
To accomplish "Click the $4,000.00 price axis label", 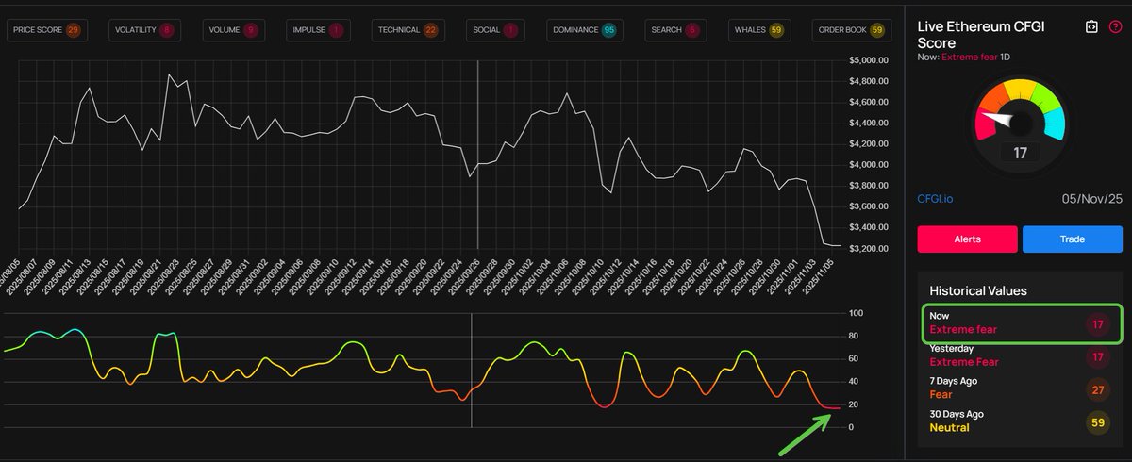I will tap(870, 165).
